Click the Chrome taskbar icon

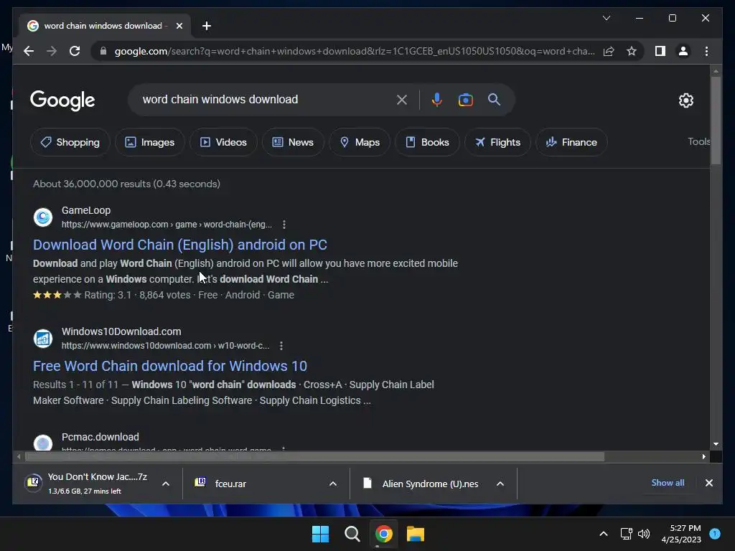384,534
